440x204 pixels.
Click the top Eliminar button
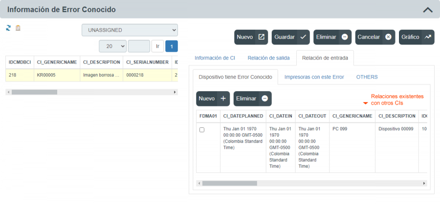click(x=332, y=37)
